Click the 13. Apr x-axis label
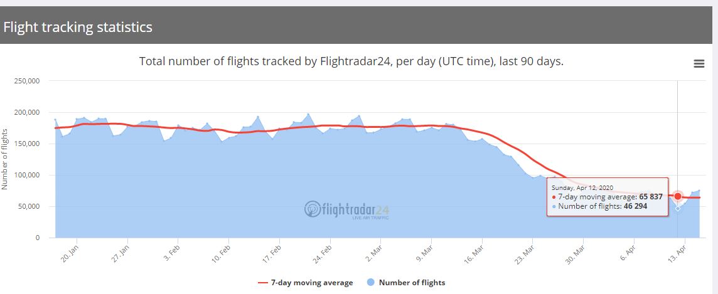The image size is (718, 294). point(678,251)
